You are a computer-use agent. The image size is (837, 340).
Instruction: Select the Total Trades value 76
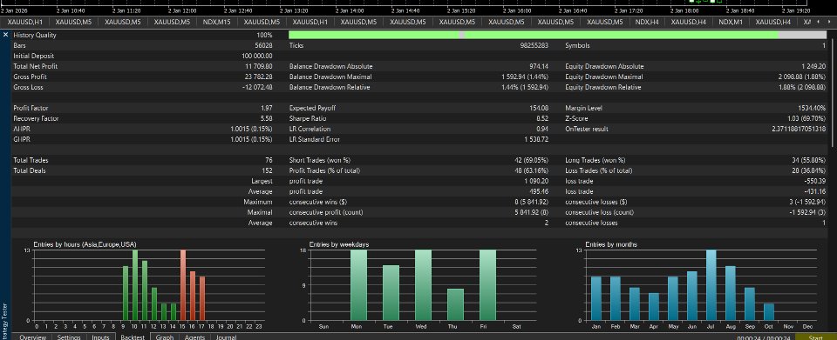[x=269, y=160]
